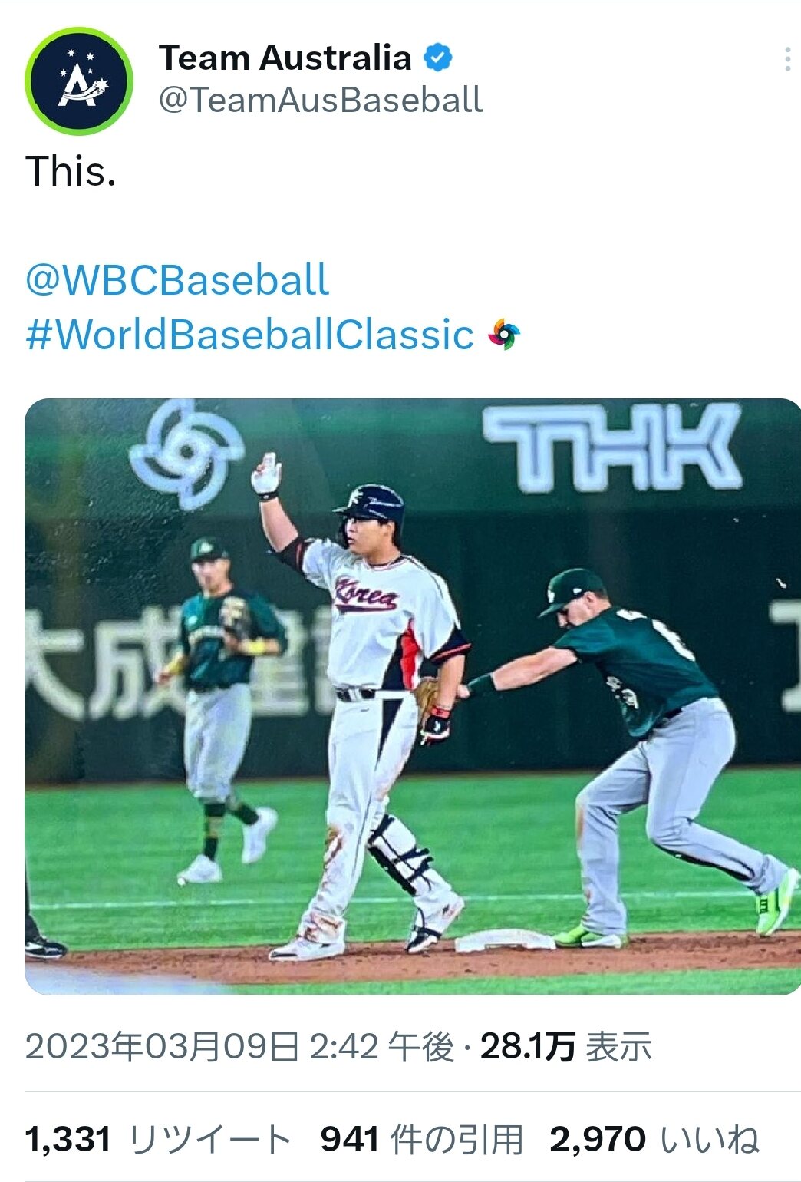Click the いいね label
The image size is (801, 1182).
click(710, 1139)
